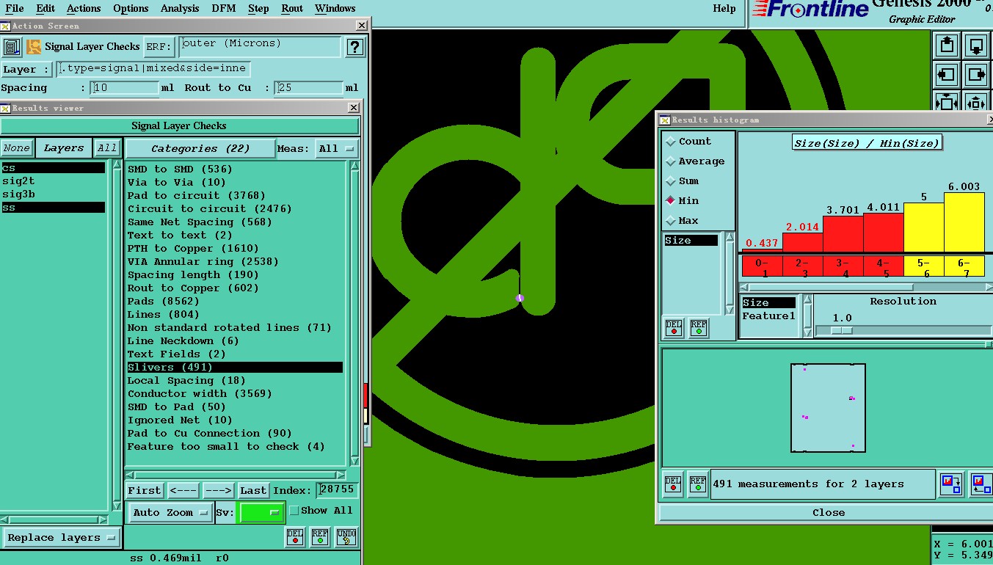Click Results histogram window menu icon
The width and height of the screenshot is (993, 565).
[x=665, y=120]
